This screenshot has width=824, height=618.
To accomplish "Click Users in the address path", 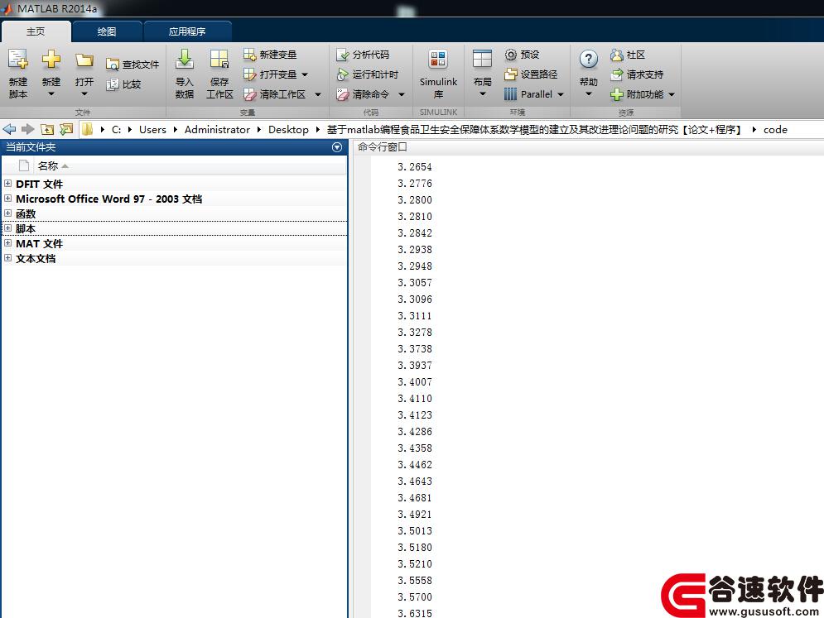I will click(152, 130).
